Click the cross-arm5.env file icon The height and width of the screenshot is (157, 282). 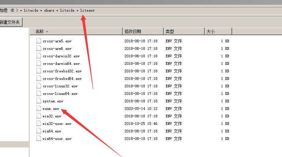pos(39,41)
